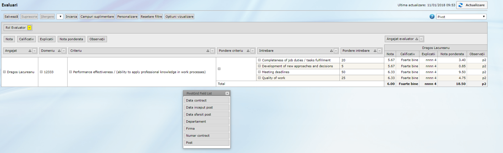Click the Intrebare column filter icon
This screenshot has height=153, width=503.
click(x=336, y=51)
